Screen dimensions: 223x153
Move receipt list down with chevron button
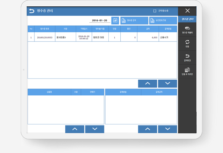pos(167,84)
